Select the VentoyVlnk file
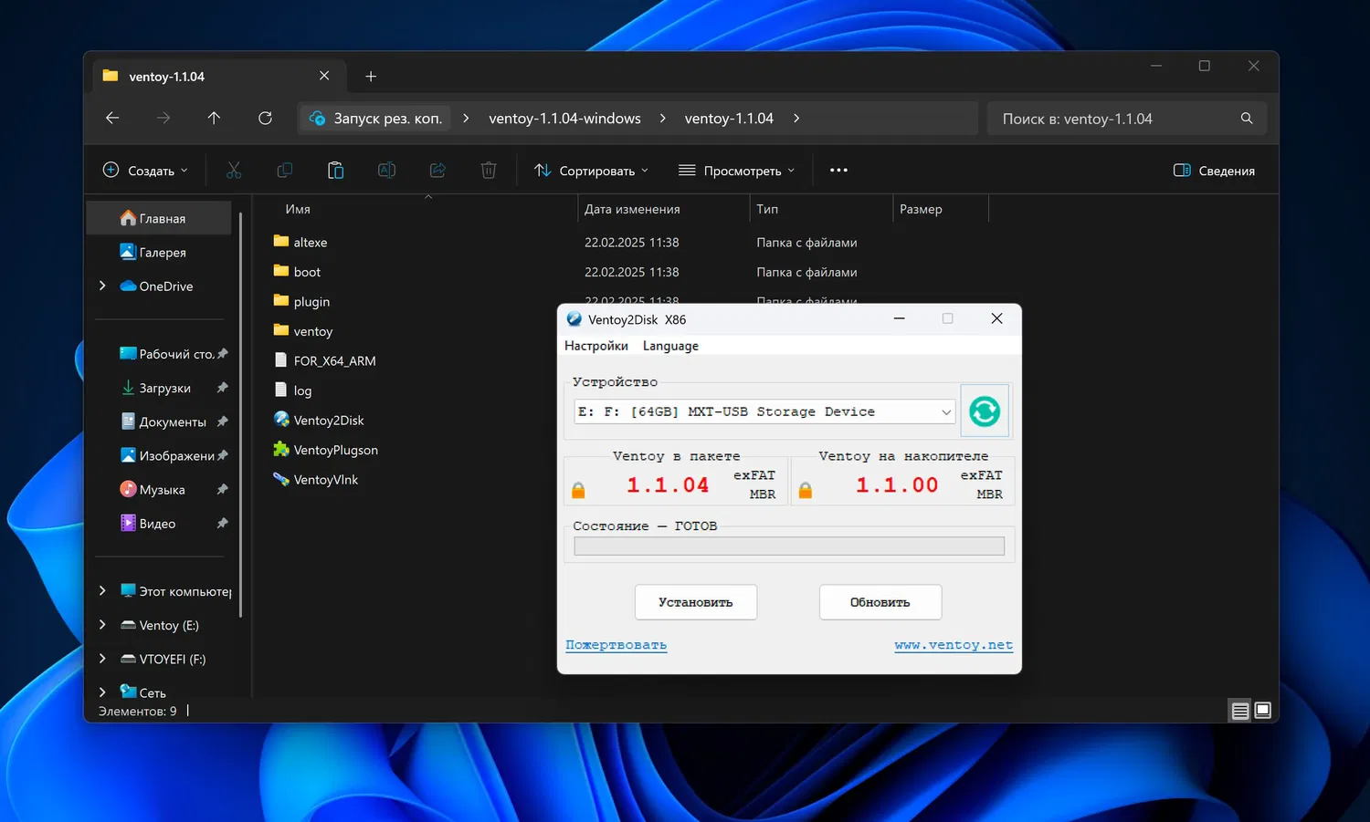Viewport: 1370px width, 822px height. coord(325,480)
